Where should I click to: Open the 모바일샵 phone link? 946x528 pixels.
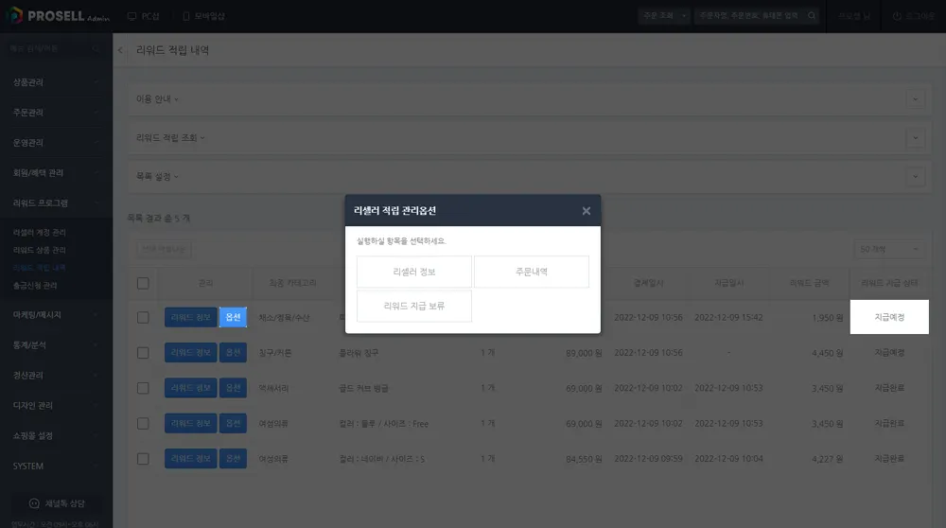click(203, 16)
